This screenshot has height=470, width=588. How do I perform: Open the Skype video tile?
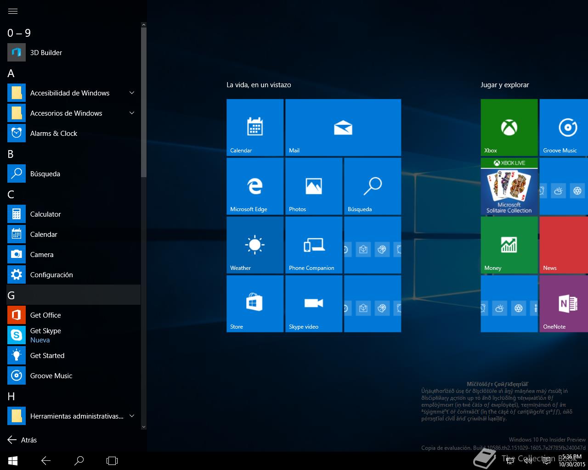pyautogui.click(x=314, y=304)
